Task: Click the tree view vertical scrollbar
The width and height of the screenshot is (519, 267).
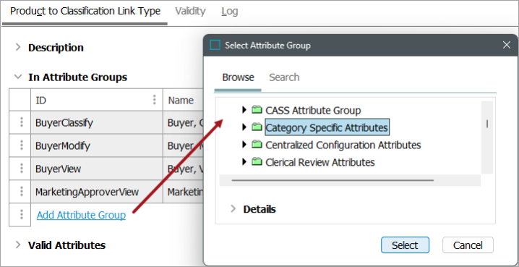Action: pos(487,137)
